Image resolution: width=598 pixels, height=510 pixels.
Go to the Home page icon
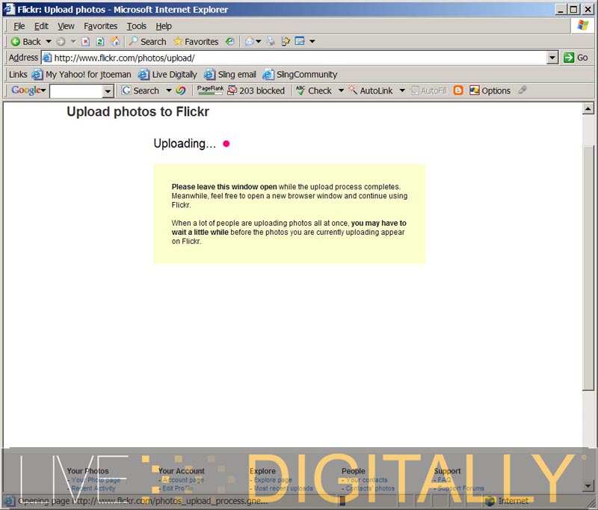(x=114, y=41)
